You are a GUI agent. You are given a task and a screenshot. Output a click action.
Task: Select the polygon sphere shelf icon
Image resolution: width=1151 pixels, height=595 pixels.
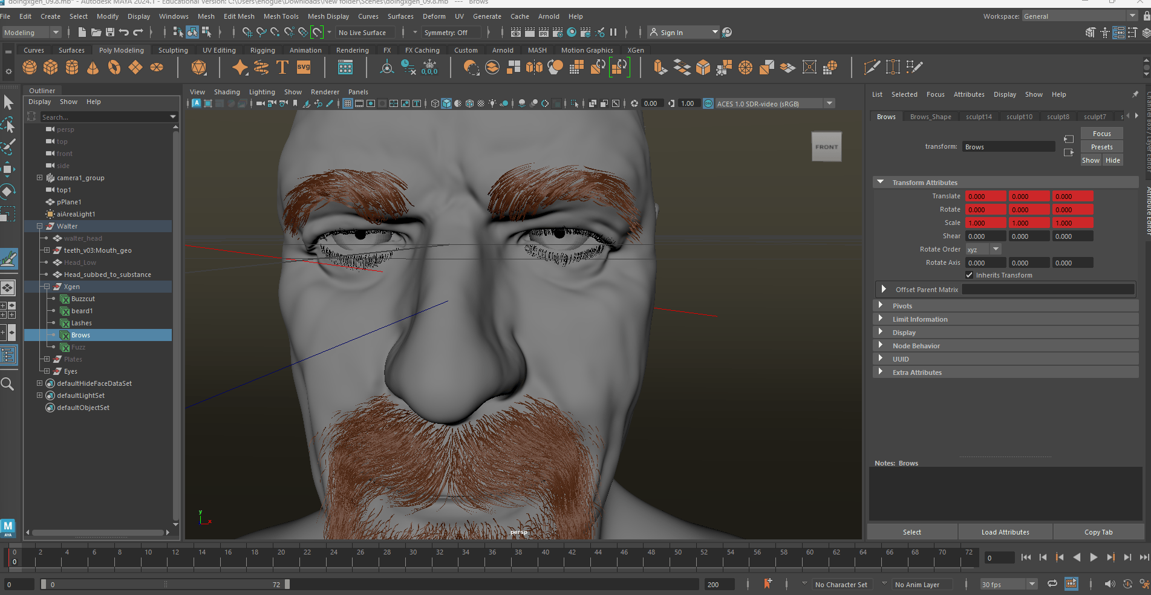(30, 68)
